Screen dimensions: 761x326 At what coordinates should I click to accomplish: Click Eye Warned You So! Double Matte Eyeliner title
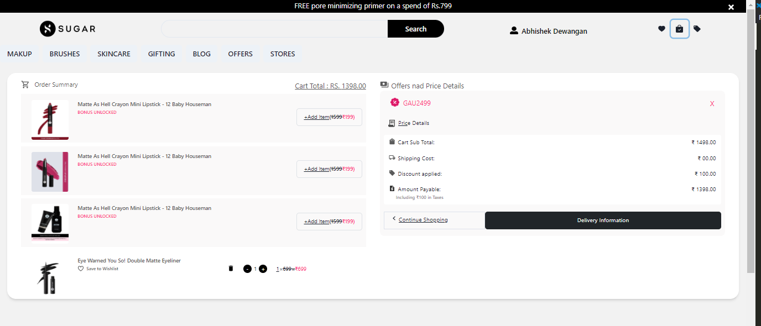click(129, 260)
